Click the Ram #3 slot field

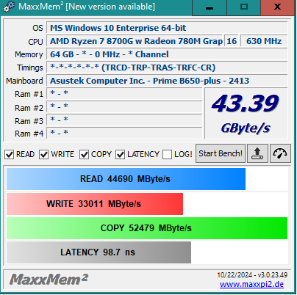coord(124,120)
